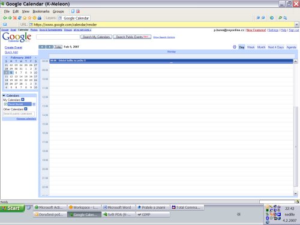Image resolution: width=300 pixels, height=225 pixels.
Task: Click the Gmail link in the top bar
Action: tap(13, 30)
